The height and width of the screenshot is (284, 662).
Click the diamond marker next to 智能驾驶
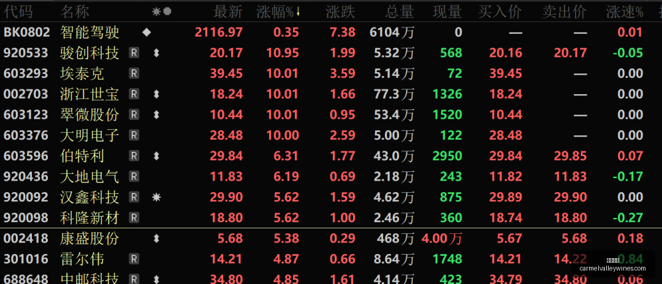pyautogui.click(x=146, y=32)
